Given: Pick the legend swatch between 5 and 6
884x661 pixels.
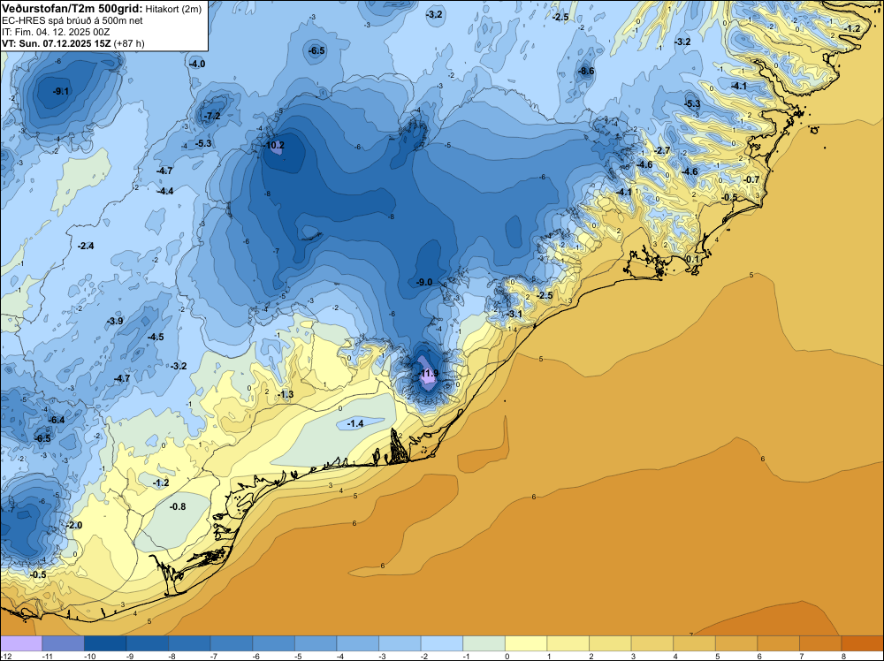Looking at the screenshot, I should click(x=736, y=643).
